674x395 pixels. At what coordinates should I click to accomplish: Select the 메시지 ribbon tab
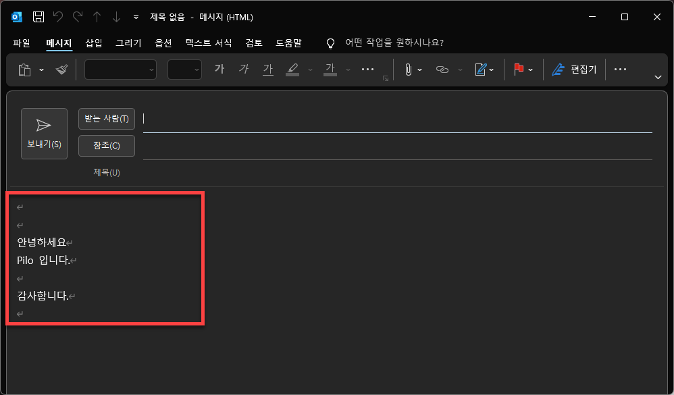(59, 43)
